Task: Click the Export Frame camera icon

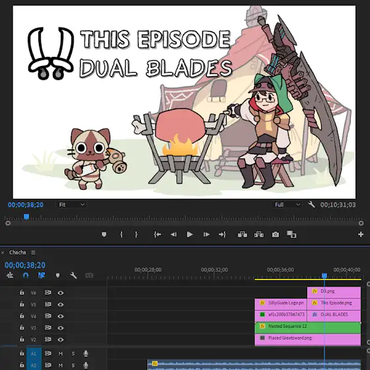Action: coord(276,235)
